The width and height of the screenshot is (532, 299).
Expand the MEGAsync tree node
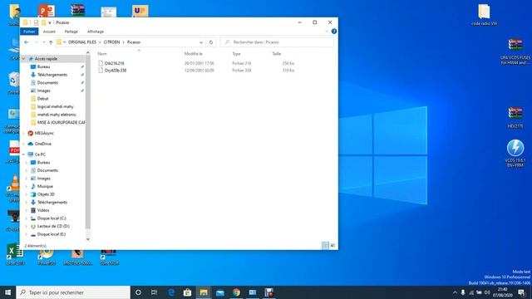click(x=23, y=133)
